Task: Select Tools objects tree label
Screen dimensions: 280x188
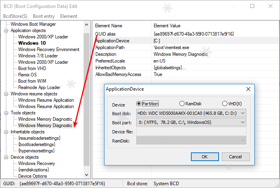Action: click(23, 113)
